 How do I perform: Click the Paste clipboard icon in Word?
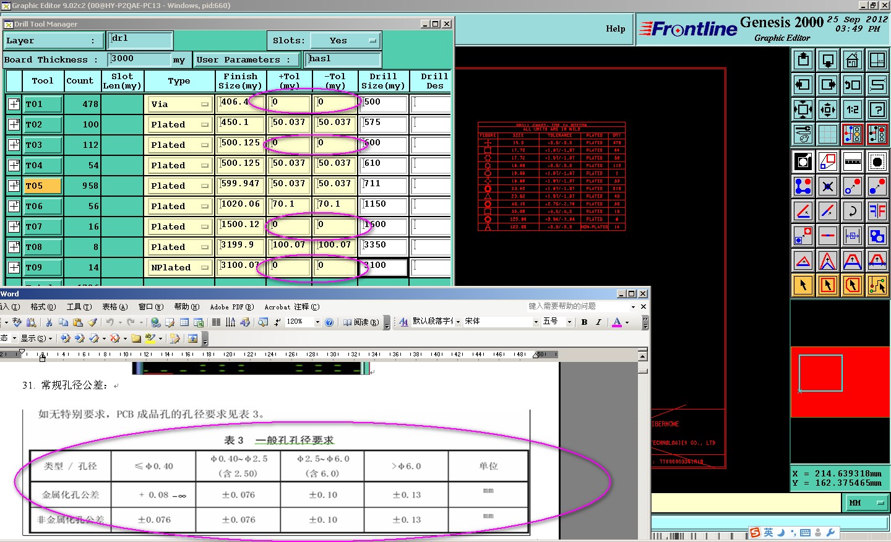click(77, 322)
